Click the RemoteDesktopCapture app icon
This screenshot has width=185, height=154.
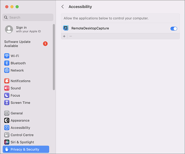pyautogui.click(x=66, y=28)
